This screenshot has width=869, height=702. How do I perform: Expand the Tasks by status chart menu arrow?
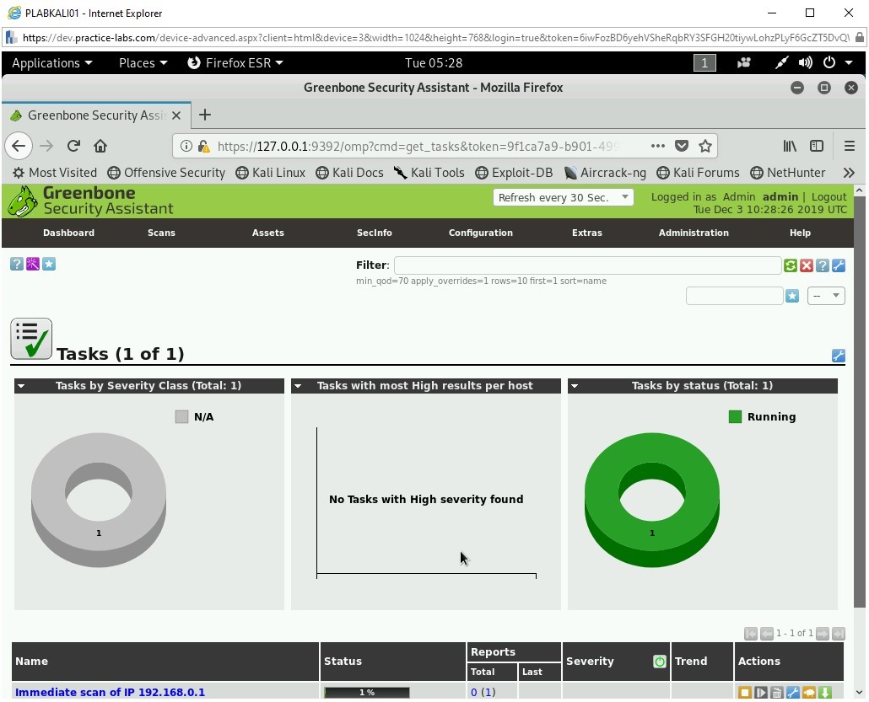pyautogui.click(x=574, y=386)
